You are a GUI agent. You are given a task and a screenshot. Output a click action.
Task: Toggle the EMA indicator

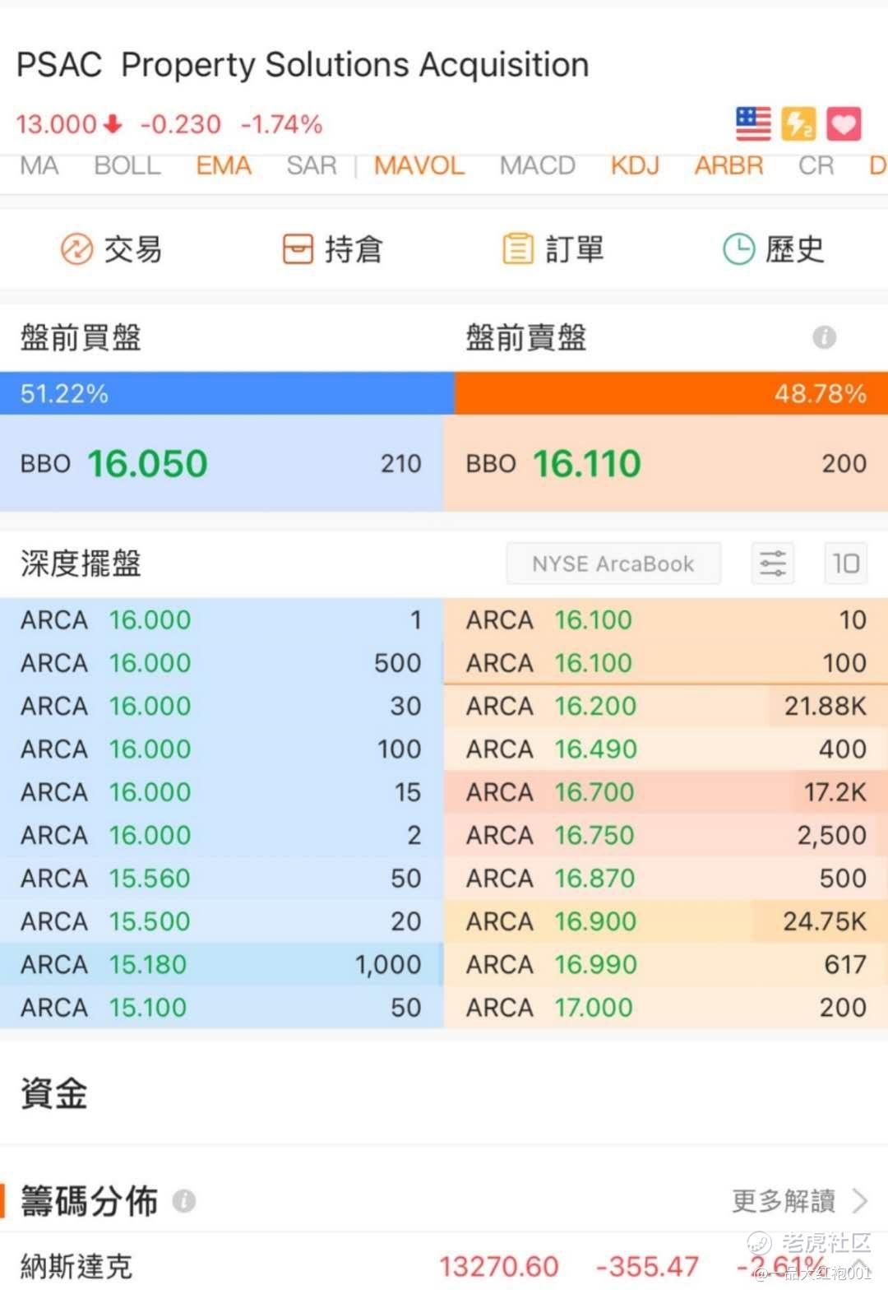pyautogui.click(x=224, y=166)
